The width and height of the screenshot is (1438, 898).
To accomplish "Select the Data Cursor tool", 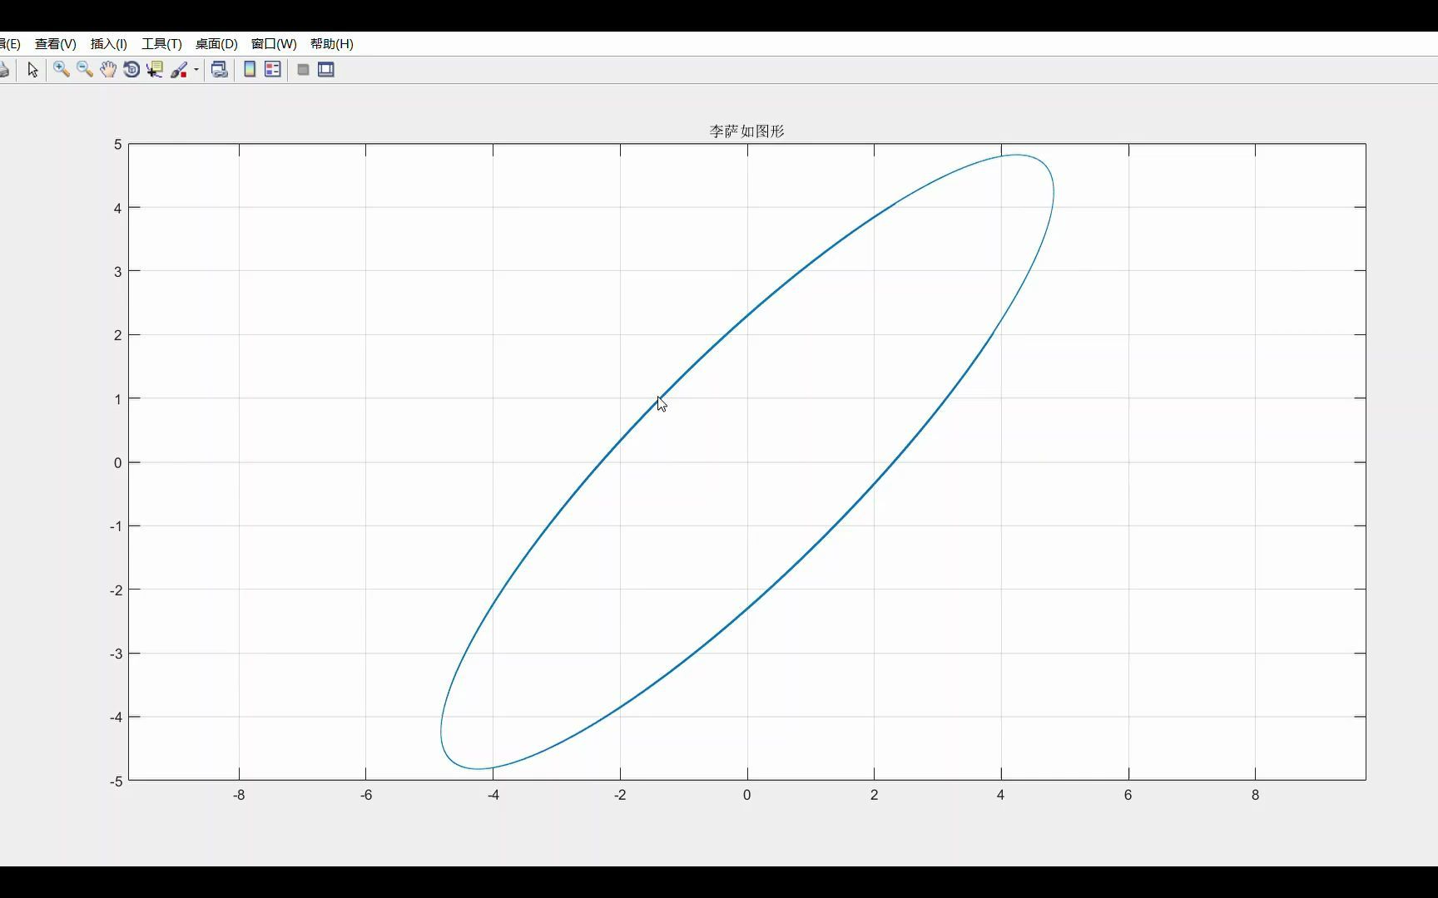I will [155, 70].
